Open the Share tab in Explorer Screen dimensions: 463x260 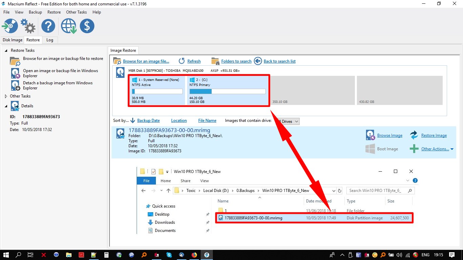coord(185,181)
